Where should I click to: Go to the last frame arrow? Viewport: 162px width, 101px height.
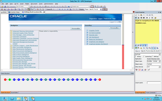click(x=68, y=9)
